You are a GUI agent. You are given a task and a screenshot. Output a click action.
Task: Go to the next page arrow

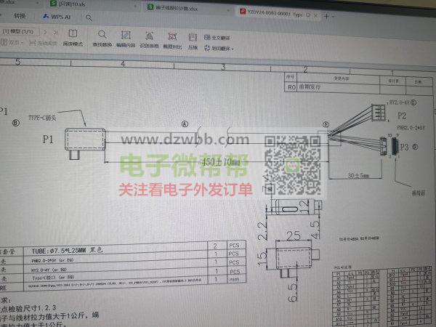point(45,32)
